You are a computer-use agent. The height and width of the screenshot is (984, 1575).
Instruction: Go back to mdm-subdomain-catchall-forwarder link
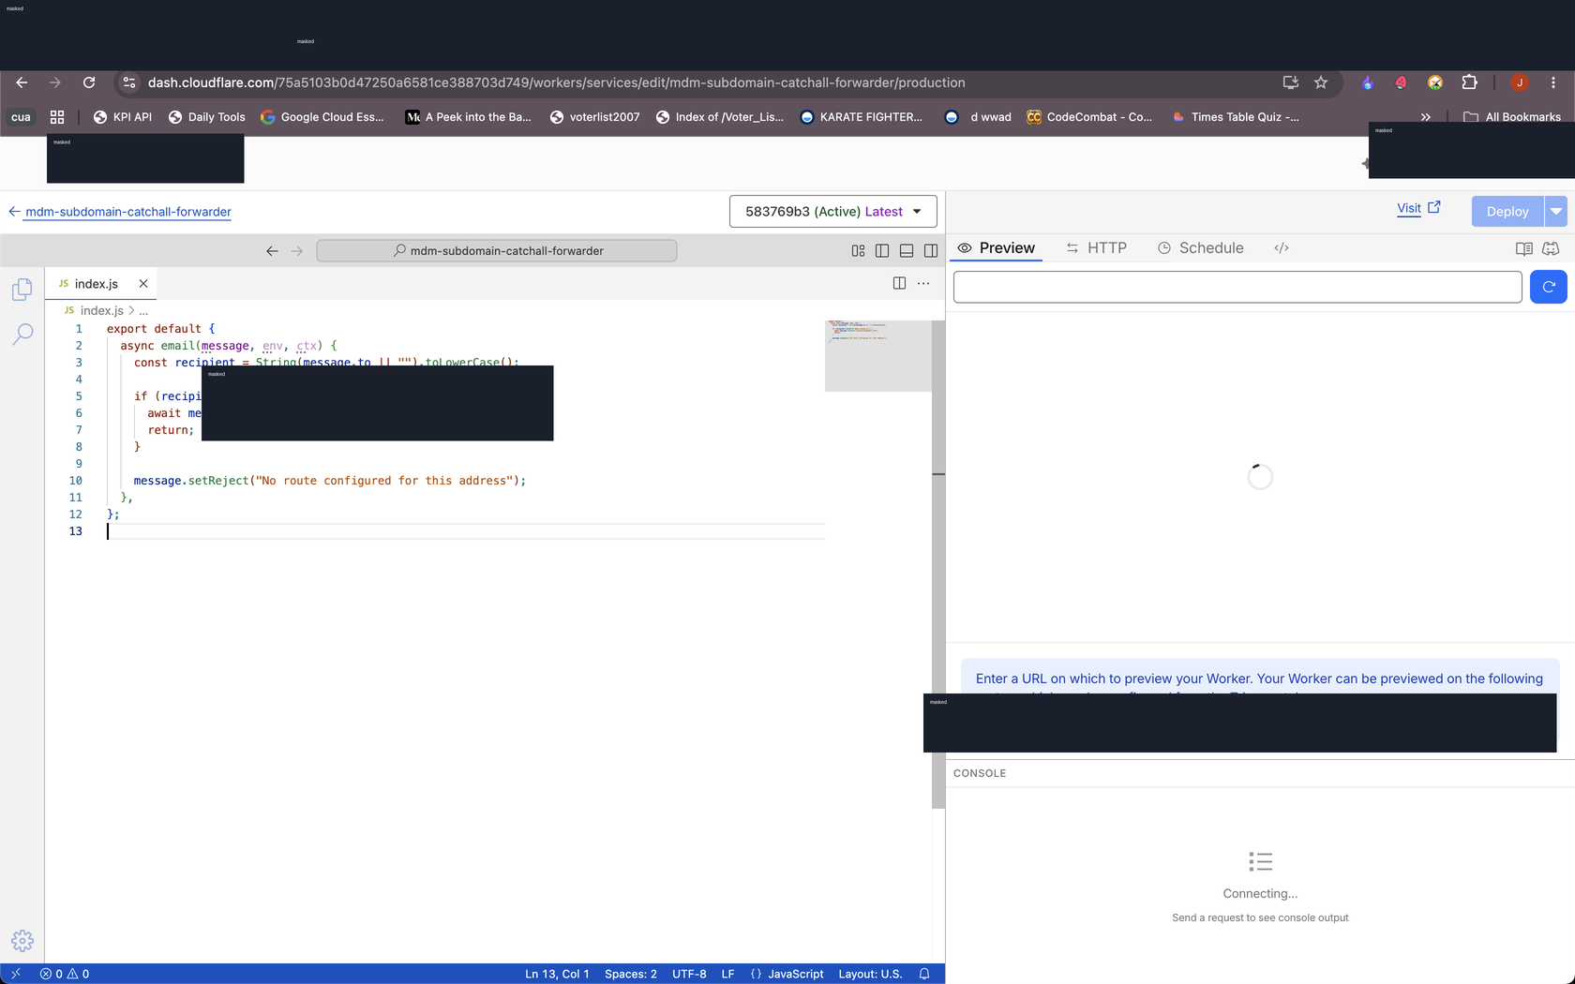point(128,212)
